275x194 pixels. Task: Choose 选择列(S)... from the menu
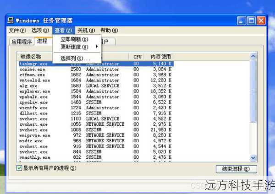[77, 58]
